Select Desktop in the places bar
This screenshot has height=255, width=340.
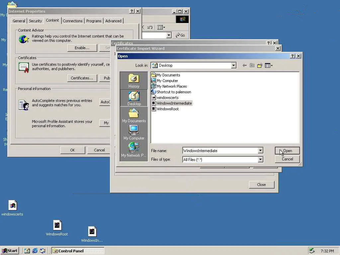click(x=134, y=98)
